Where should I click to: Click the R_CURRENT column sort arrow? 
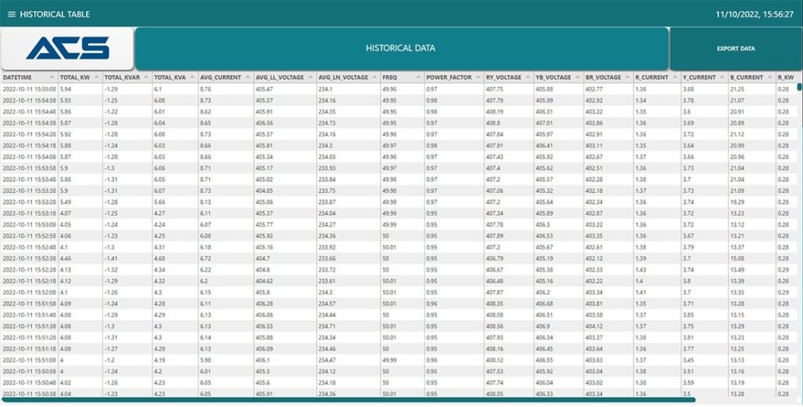pyautogui.click(x=674, y=78)
